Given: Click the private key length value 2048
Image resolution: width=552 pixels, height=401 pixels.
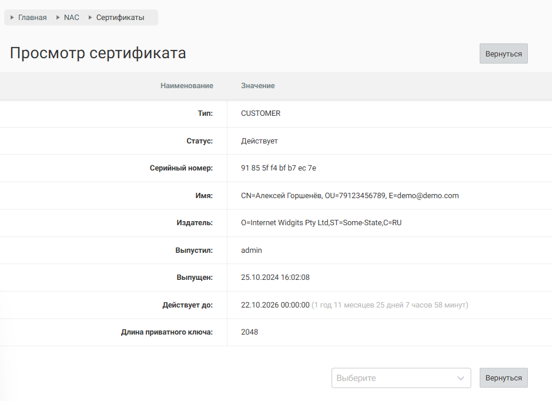Looking at the screenshot, I should (249, 332).
